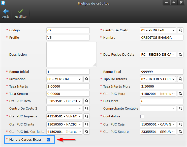Expand the Centro De Costo dropdown

[x=158, y=30]
